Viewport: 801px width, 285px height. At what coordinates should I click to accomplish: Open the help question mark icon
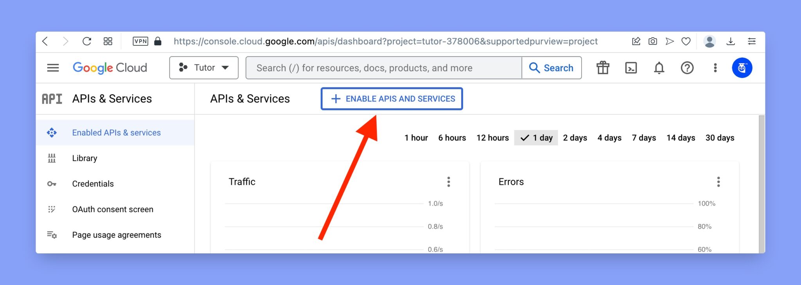(687, 67)
